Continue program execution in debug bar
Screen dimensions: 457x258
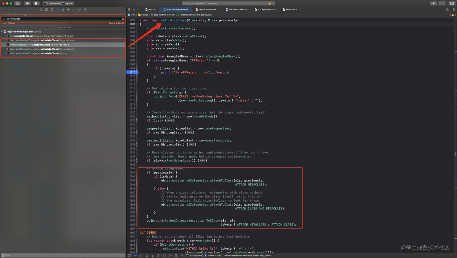pyautogui.click(x=141, y=256)
